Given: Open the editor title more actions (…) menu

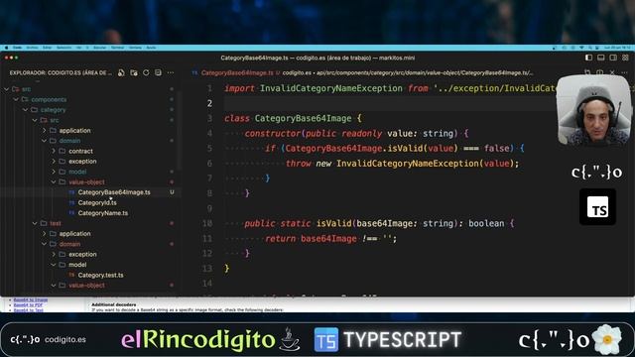Looking at the screenshot, I should coord(624,72).
